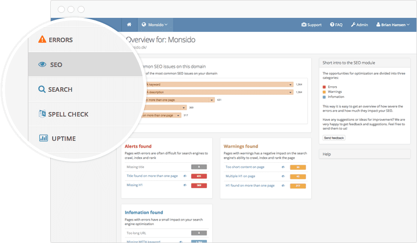Click the 'Warnings found' heading

point(241,146)
